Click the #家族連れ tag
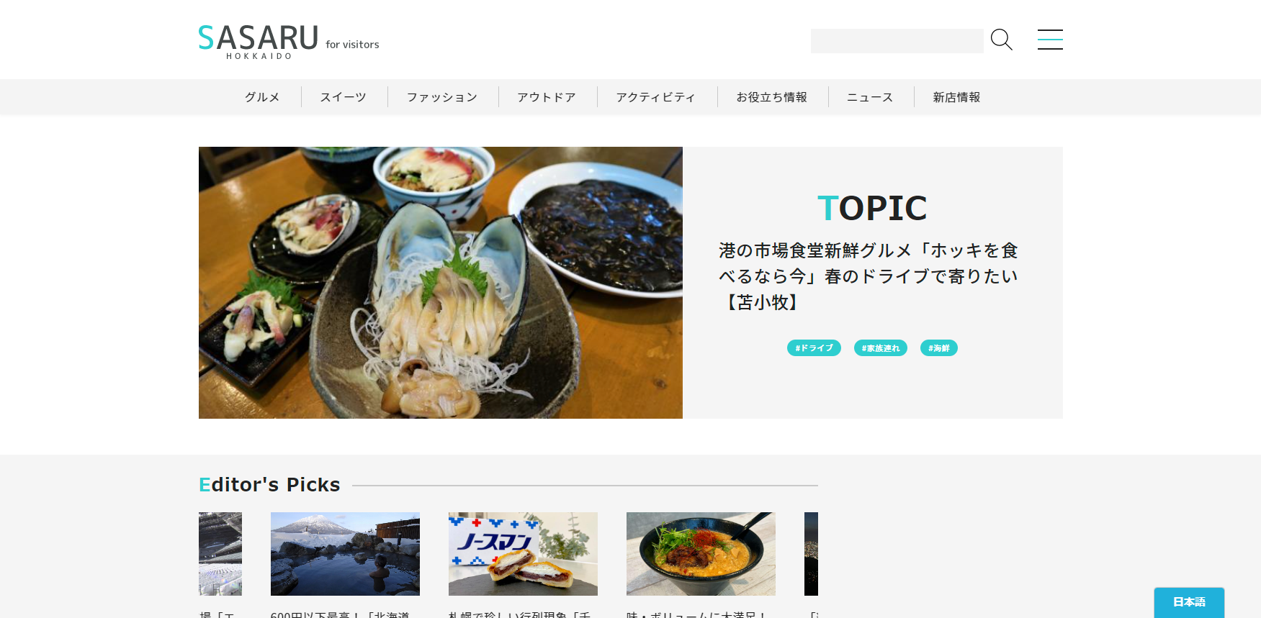The height and width of the screenshot is (618, 1261). [x=881, y=348]
